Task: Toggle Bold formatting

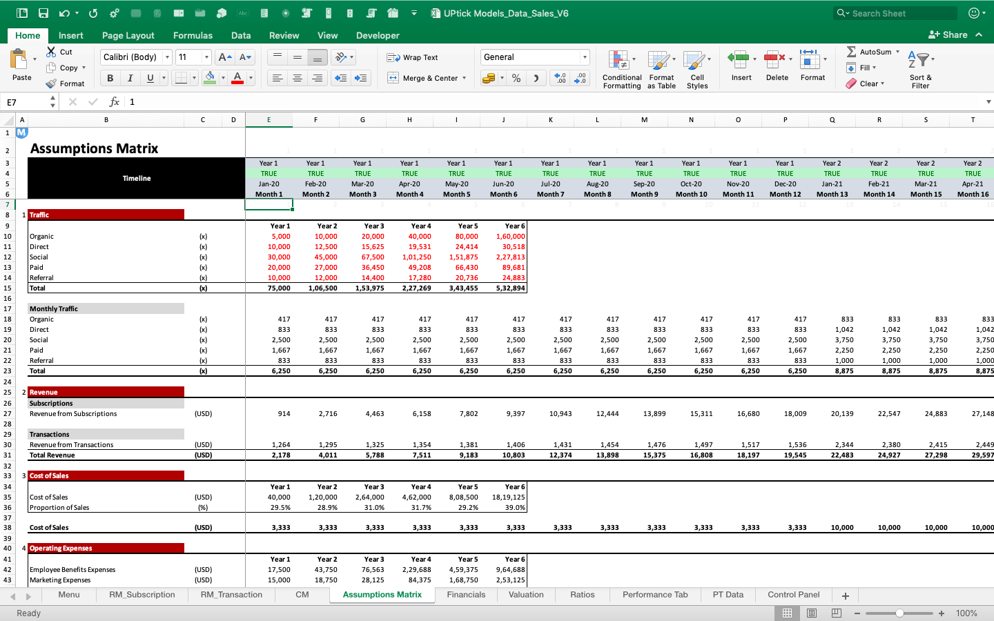Action: pyautogui.click(x=110, y=78)
